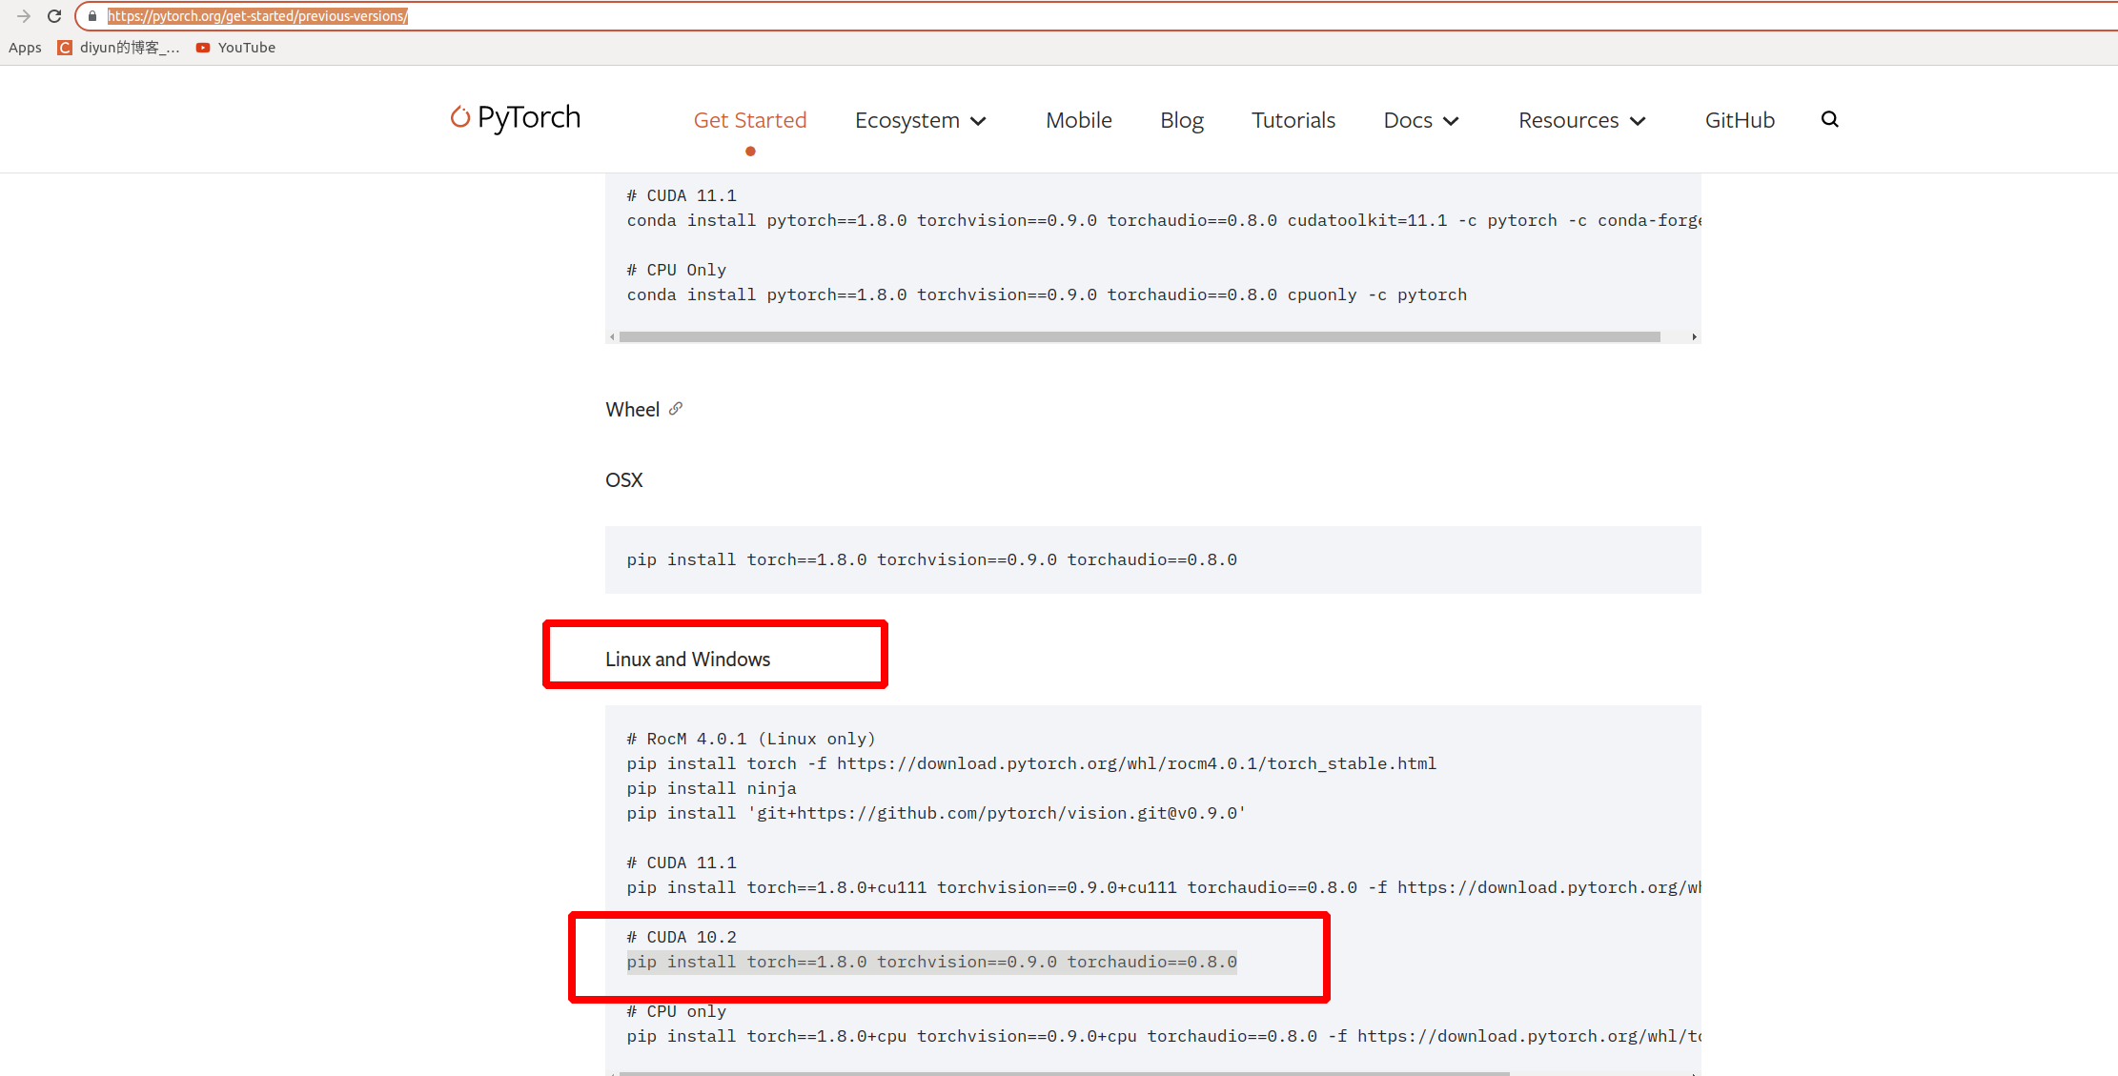Screen dimensions: 2118x1076
Task: Open diyun blog bookmark
Action: [118, 48]
